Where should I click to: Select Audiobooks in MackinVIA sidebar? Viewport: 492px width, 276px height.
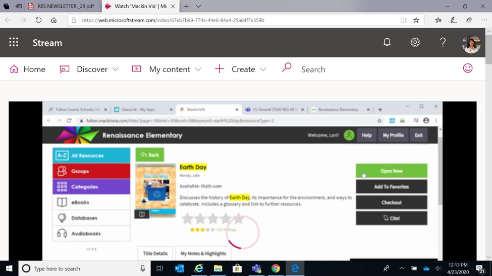tap(91, 233)
